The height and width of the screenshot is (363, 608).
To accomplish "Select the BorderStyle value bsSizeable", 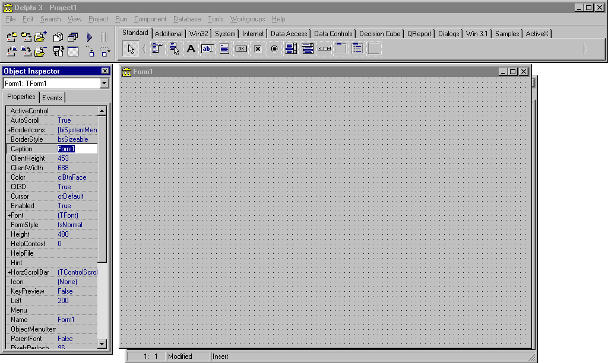I will [x=77, y=139].
